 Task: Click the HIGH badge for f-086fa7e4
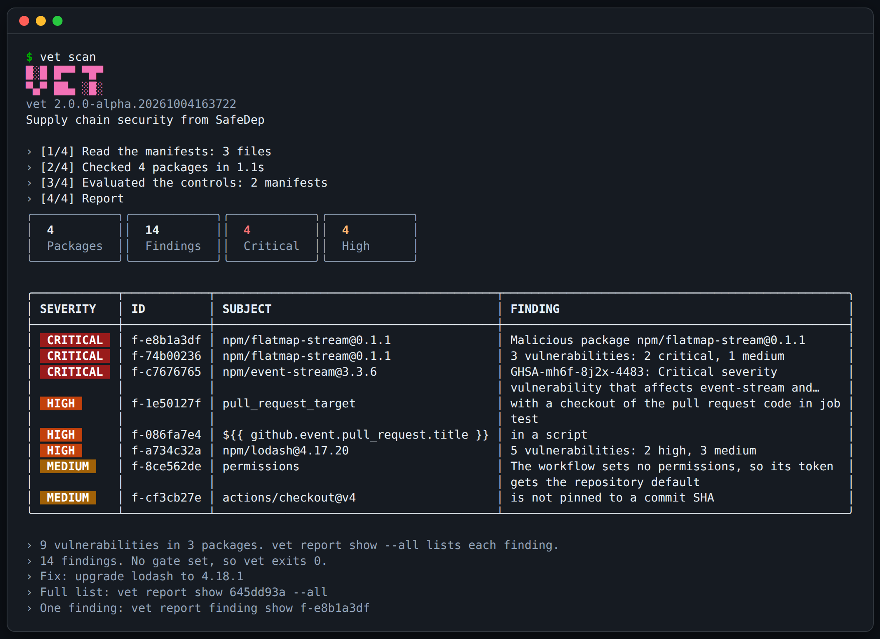point(61,434)
